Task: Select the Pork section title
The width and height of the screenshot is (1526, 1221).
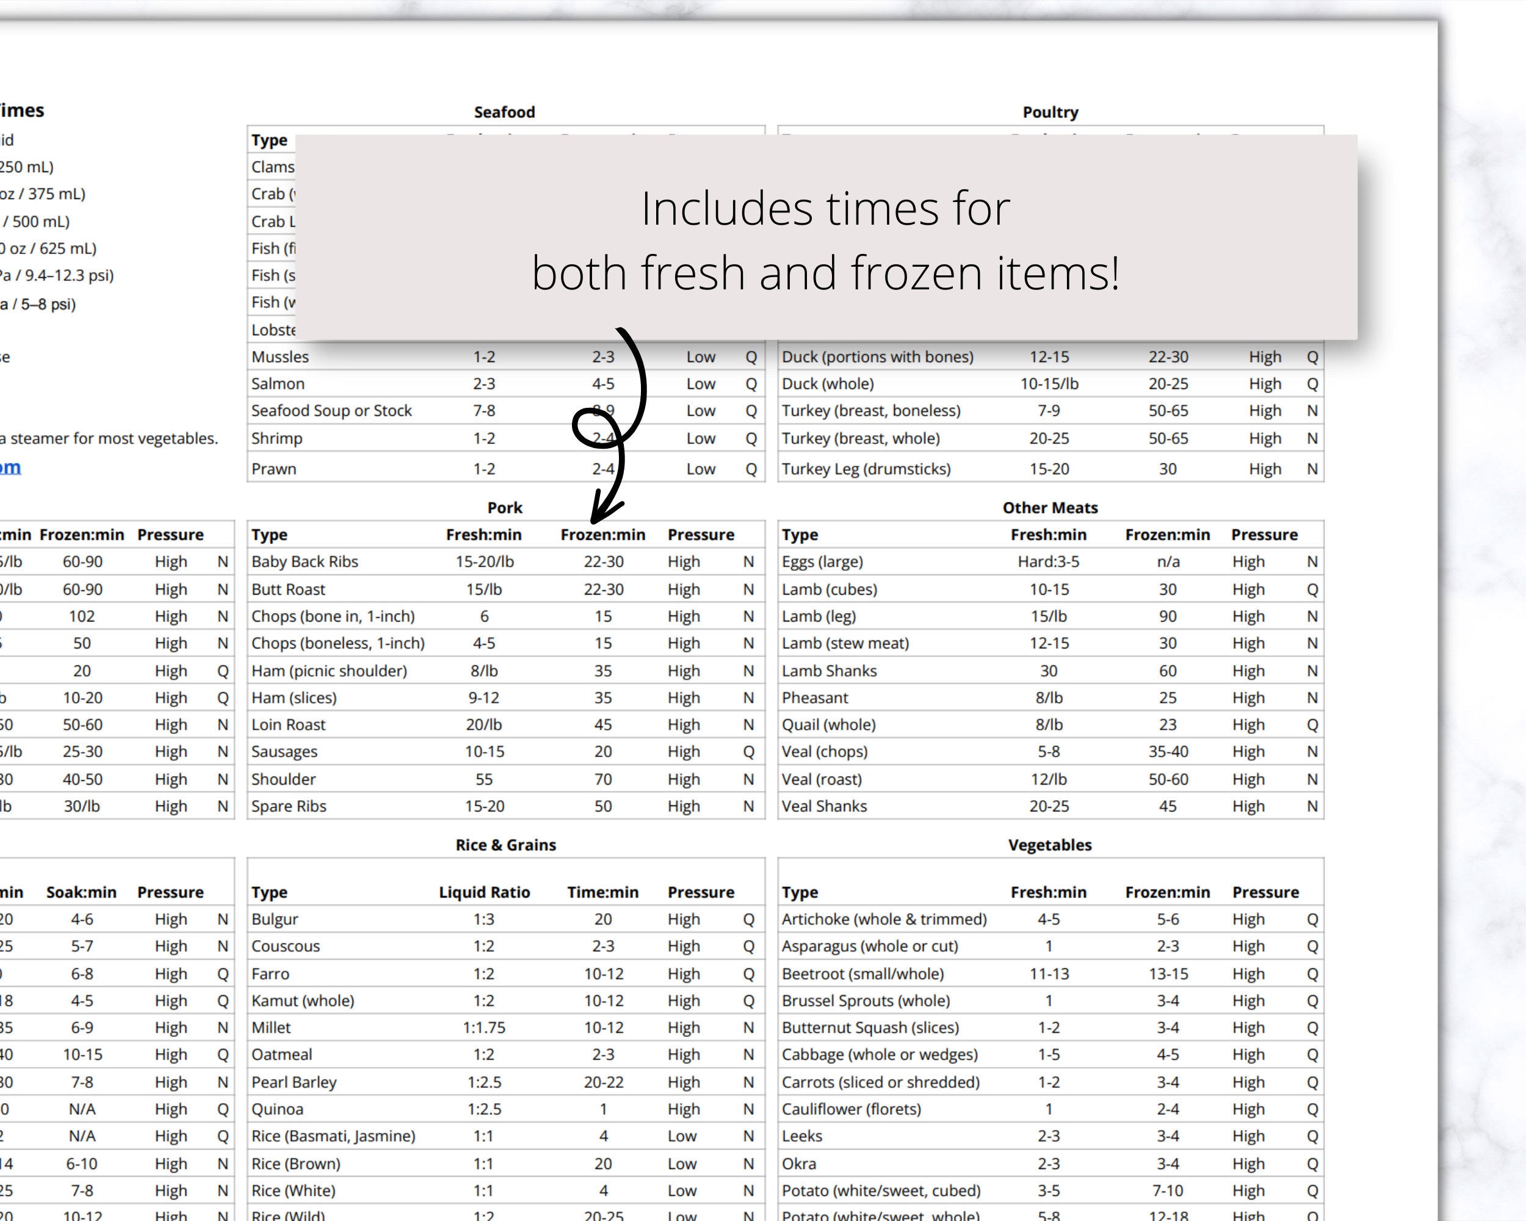Action: pos(505,507)
